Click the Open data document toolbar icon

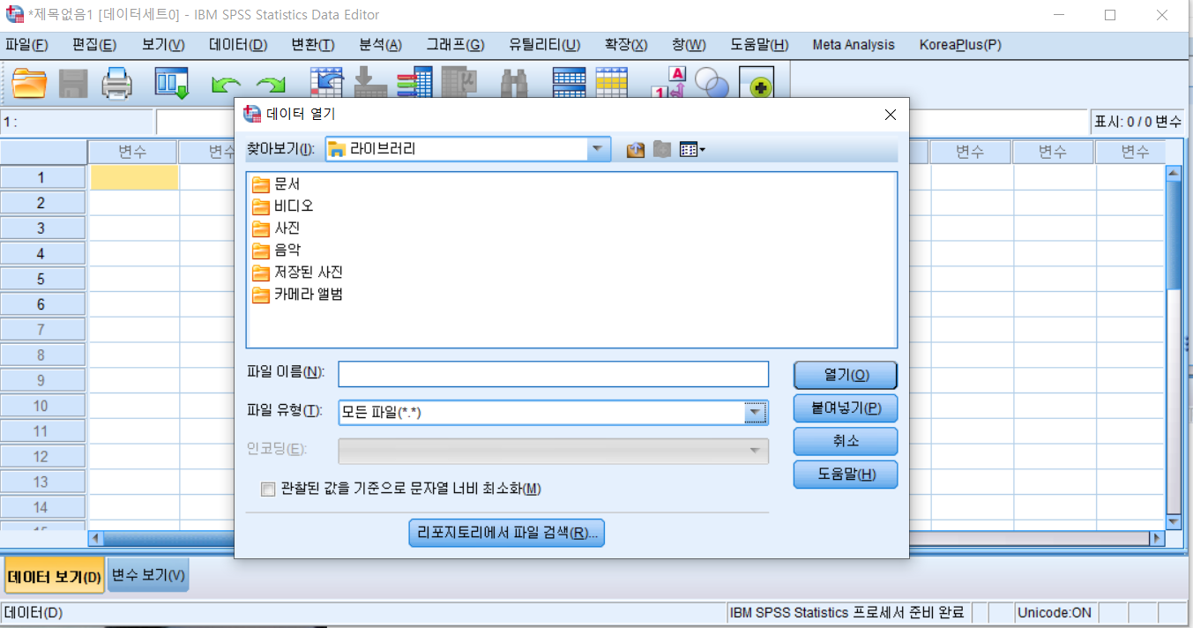[30, 85]
